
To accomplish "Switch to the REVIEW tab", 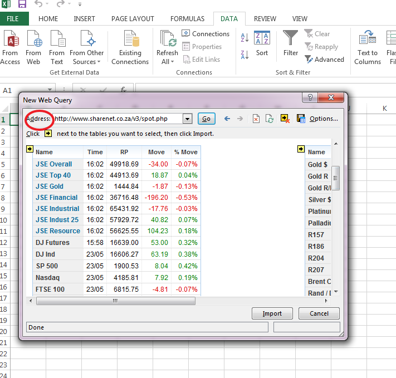I will pyautogui.click(x=265, y=19).
